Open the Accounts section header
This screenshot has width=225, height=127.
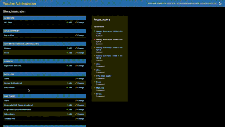point(9,18)
